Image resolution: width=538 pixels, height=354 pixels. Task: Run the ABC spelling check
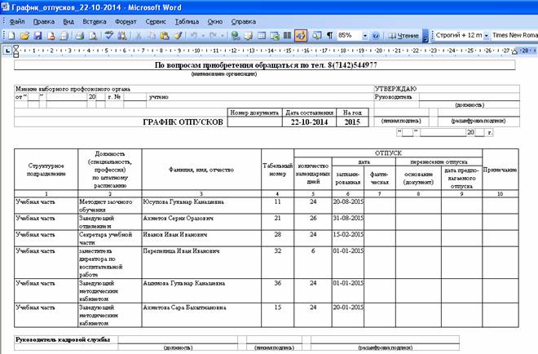pyautogui.click(x=109, y=35)
